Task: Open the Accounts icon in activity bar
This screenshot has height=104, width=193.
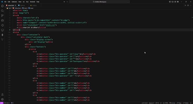Action: click(2, 94)
